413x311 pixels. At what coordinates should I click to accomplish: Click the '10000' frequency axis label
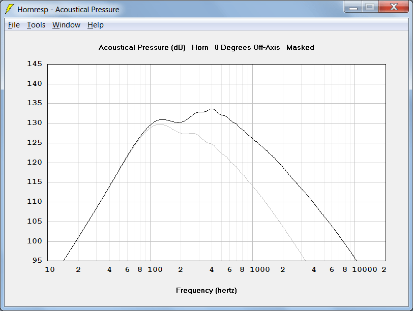[365, 269]
